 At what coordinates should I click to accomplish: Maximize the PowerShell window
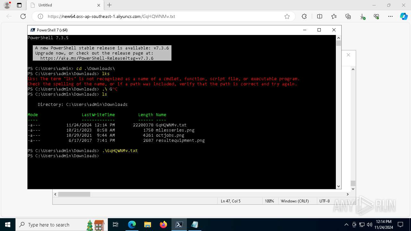(319, 30)
